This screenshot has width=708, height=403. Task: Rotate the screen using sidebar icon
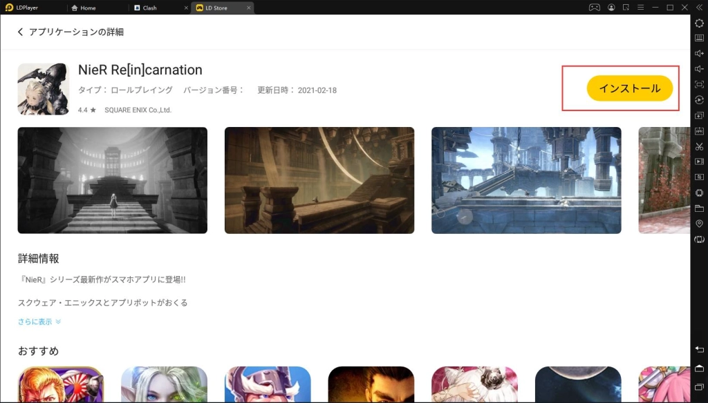[x=700, y=239]
